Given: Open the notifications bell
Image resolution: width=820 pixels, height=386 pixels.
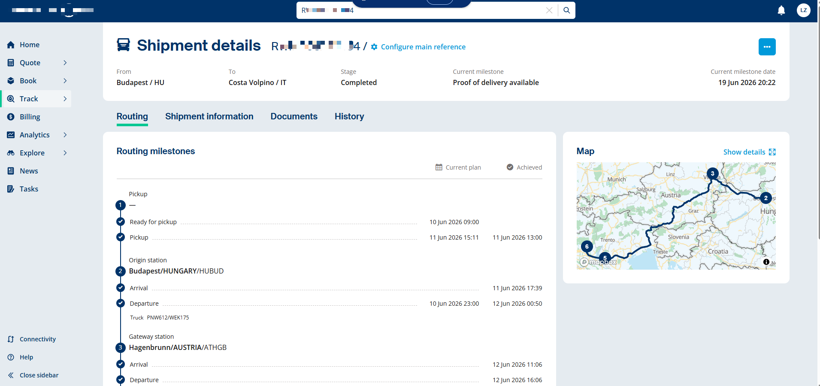Looking at the screenshot, I should (x=781, y=10).
